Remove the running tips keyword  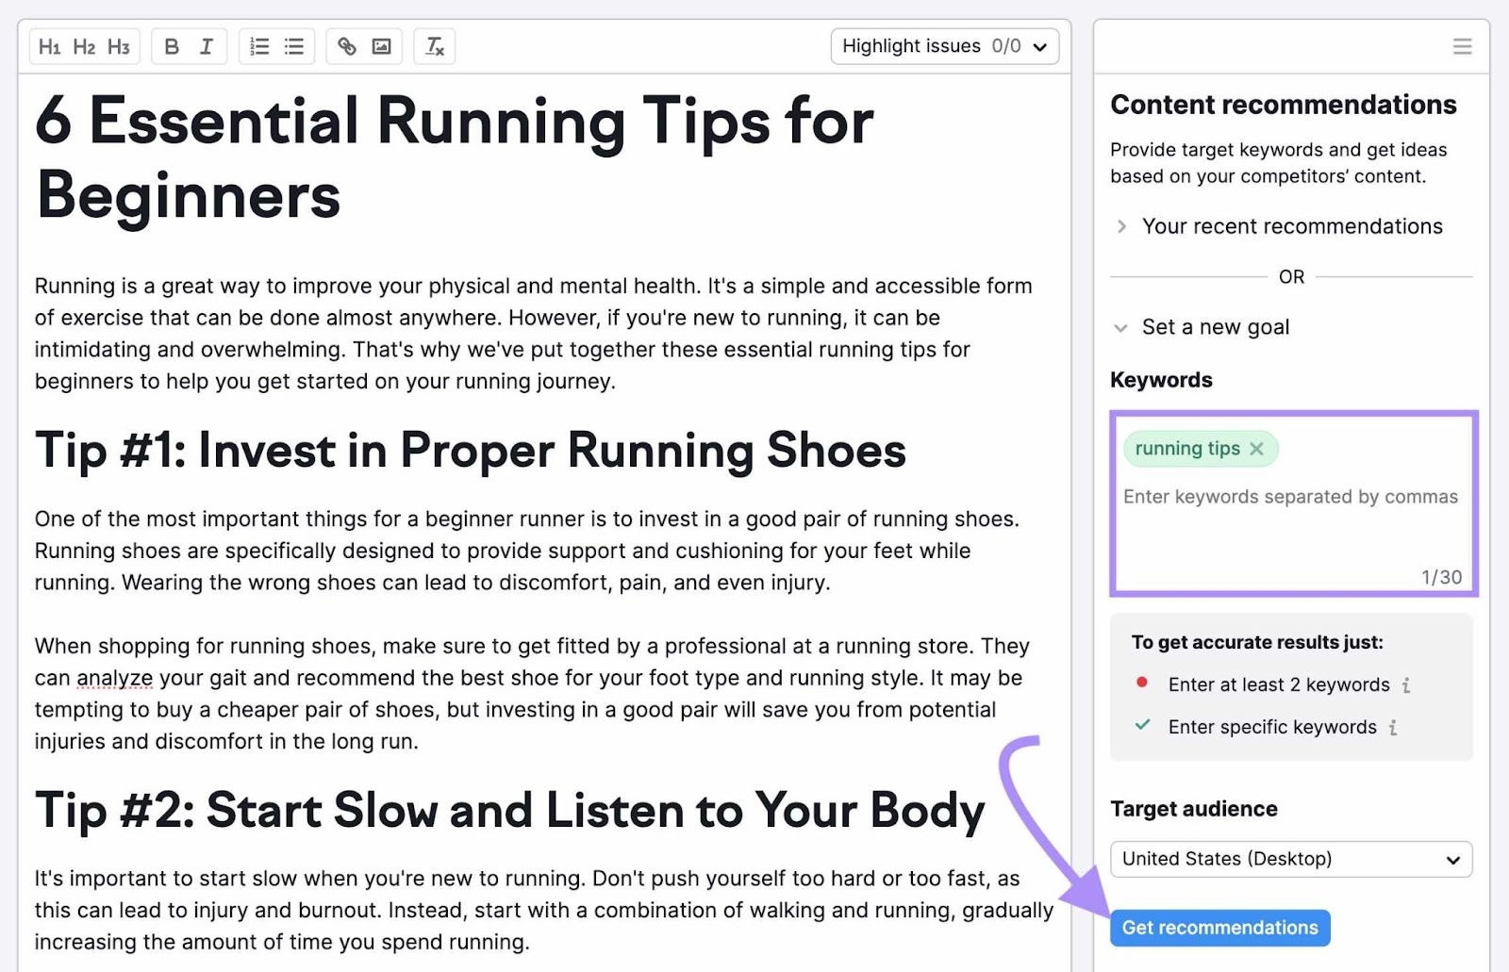coord(1257,449)
